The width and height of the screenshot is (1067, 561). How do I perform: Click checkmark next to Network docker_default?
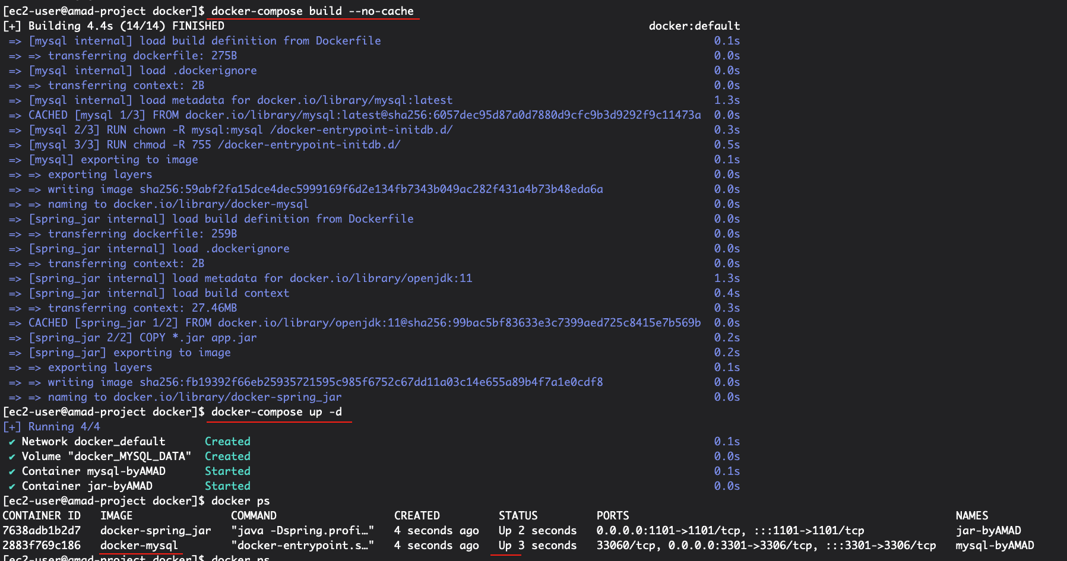(12, 442)
